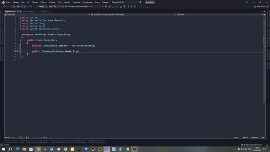Open the Расширения menu
The image size is (270, 152).
[87, 2]
